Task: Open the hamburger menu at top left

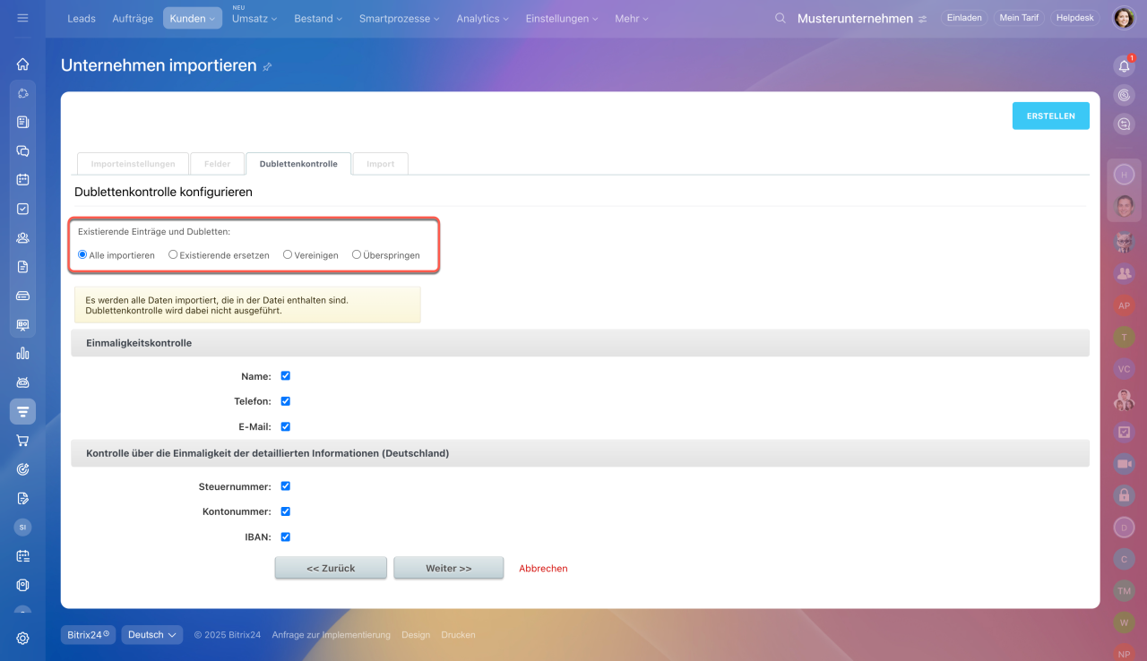Action: click(x=22, y=18)
